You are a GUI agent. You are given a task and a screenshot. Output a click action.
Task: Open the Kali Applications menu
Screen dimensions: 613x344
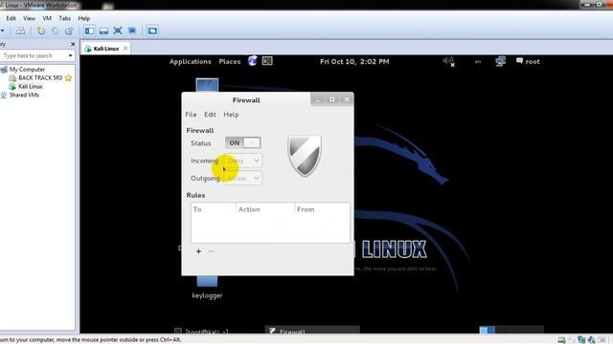[x=191, y=61]
